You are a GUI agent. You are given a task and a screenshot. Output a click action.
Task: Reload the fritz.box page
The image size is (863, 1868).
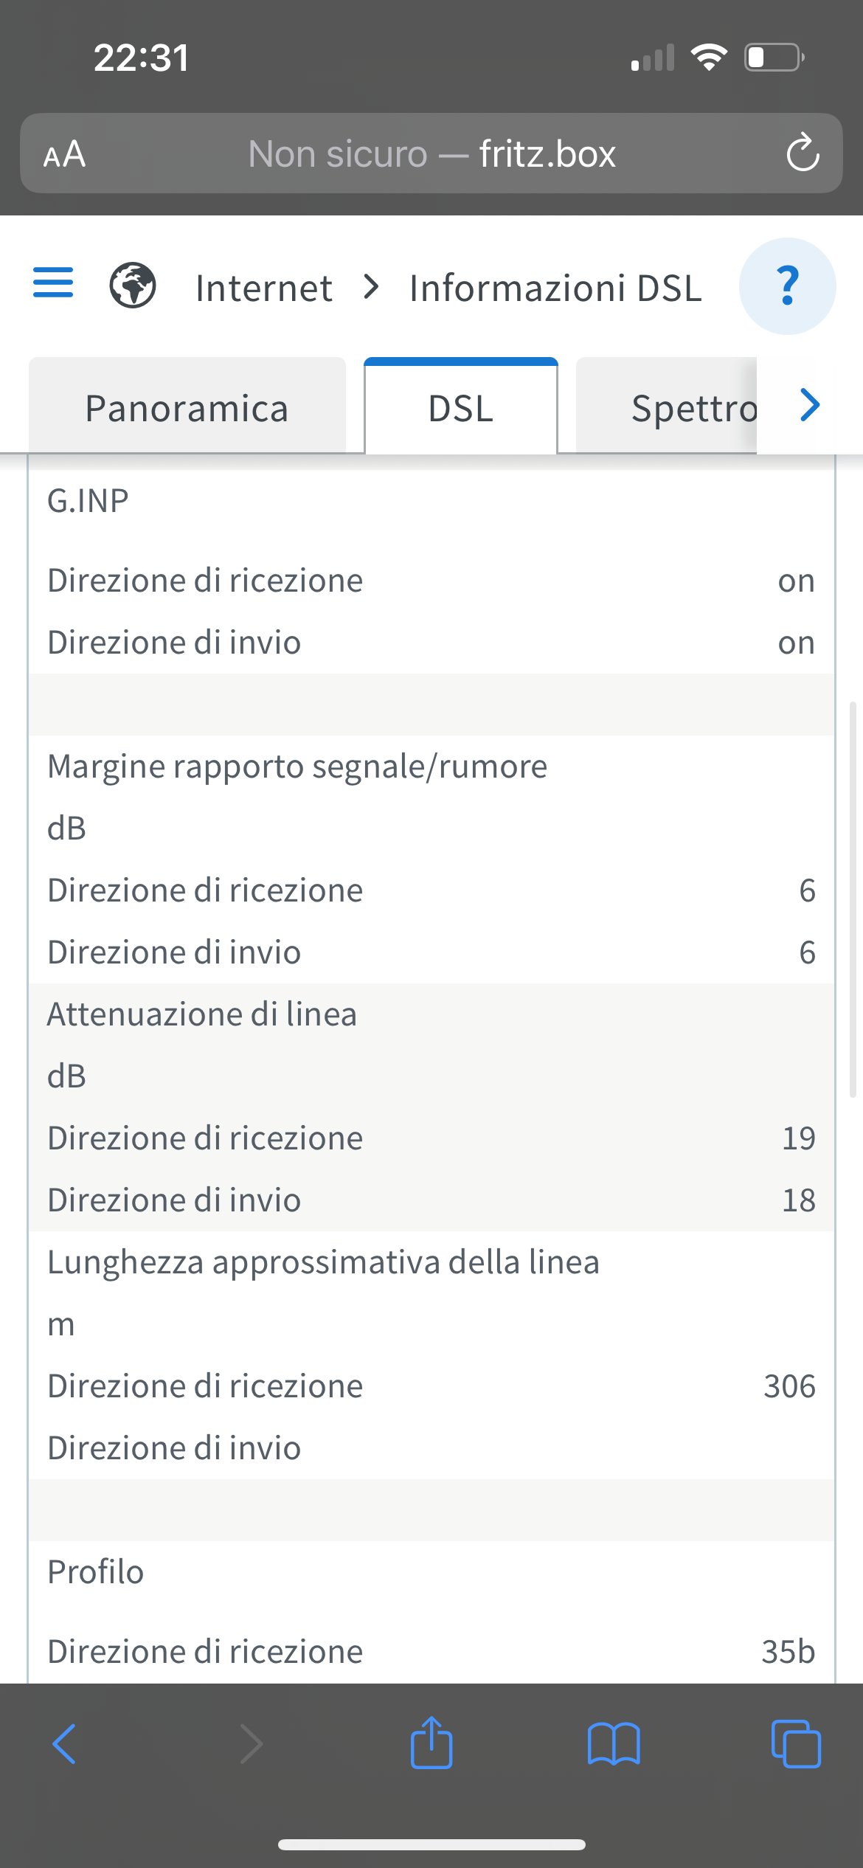803,153
